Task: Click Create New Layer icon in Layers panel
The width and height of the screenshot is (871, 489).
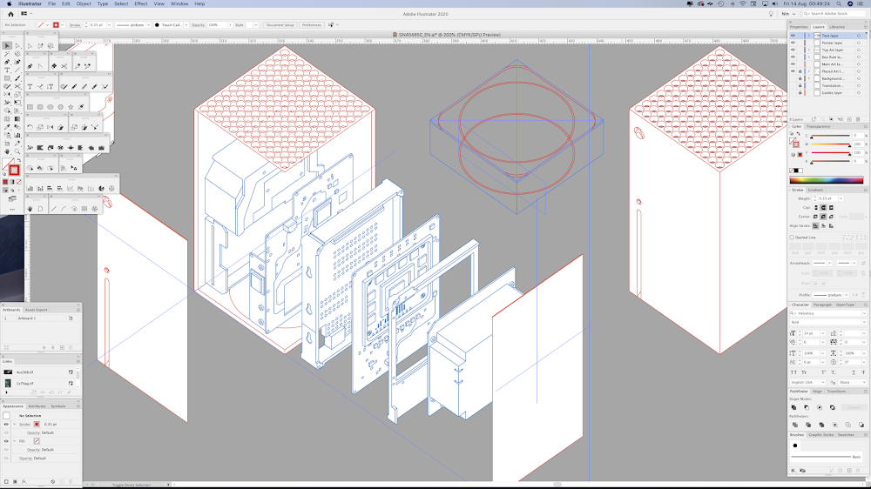Action: (849, 119)
